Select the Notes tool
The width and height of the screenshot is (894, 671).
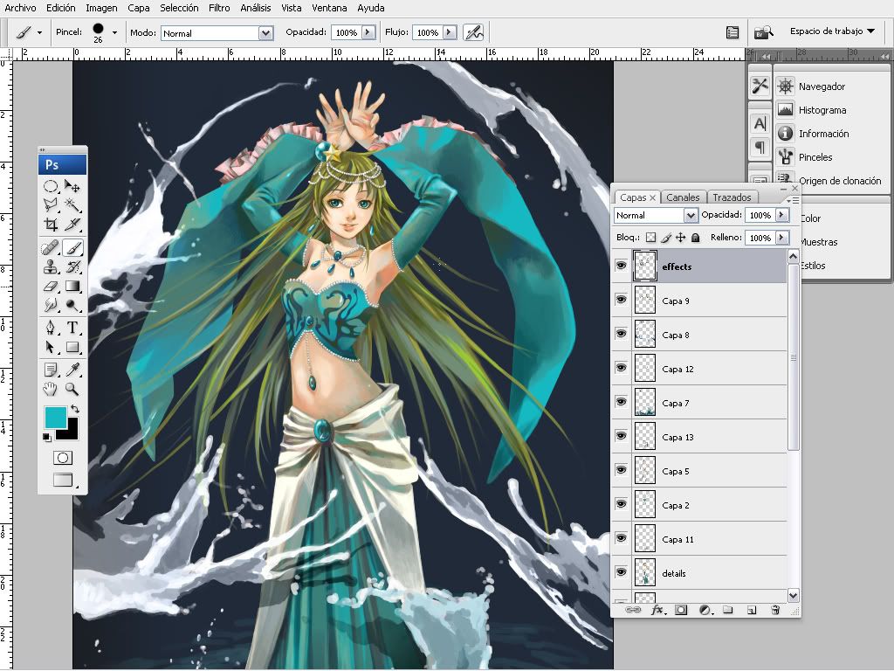pos(51,370)
